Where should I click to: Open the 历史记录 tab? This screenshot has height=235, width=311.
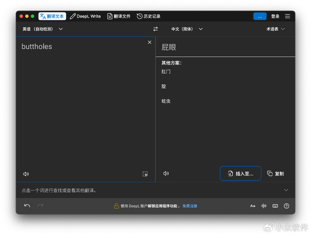point(149,16)
